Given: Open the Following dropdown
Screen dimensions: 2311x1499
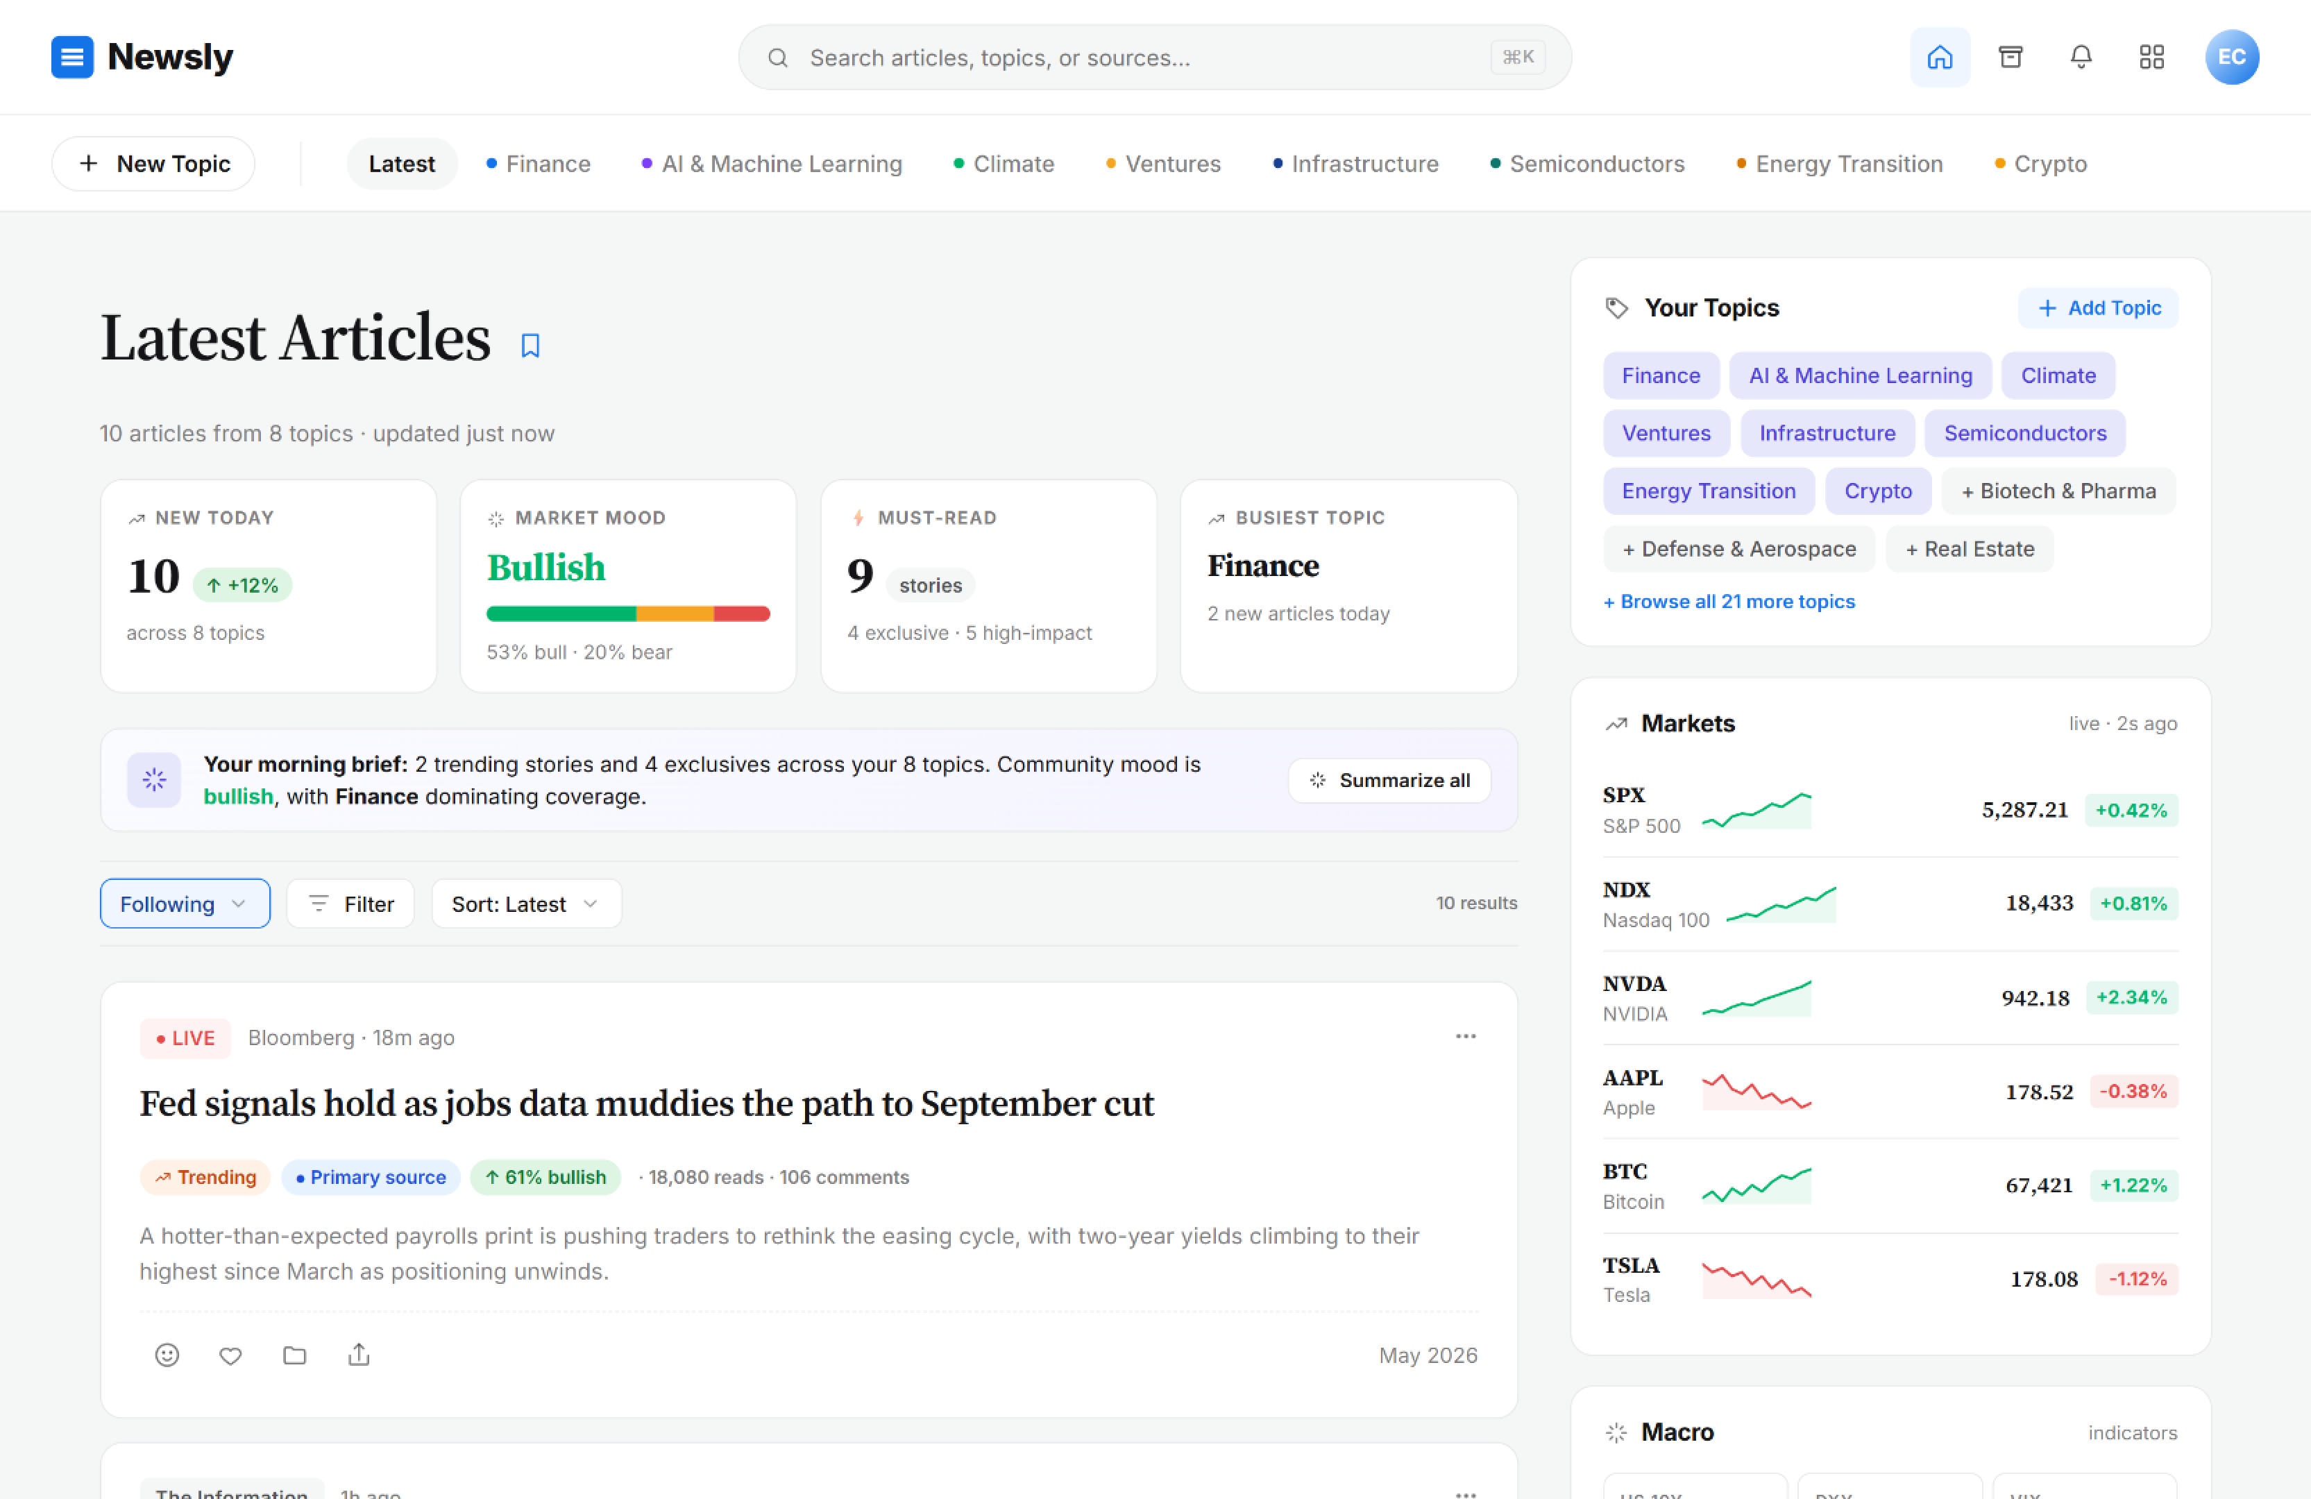Looking at the screenshot, I should 185,904.
